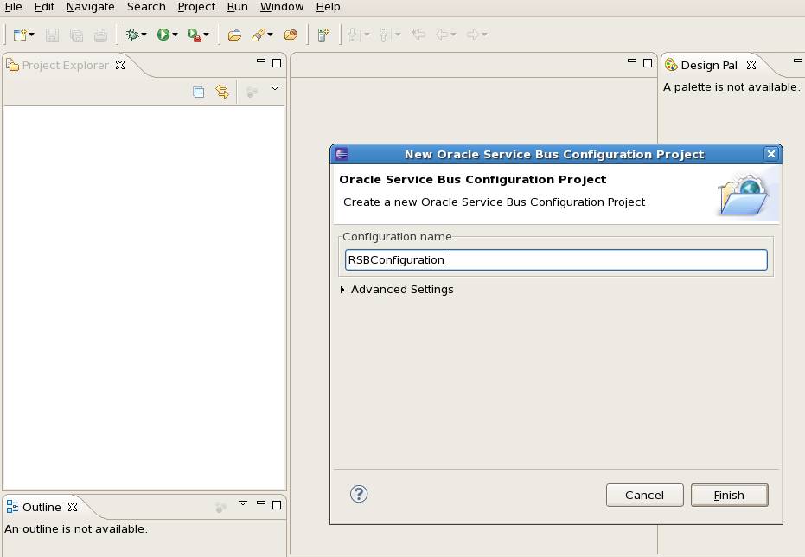Maximize the Outline panel

(277, 505)
